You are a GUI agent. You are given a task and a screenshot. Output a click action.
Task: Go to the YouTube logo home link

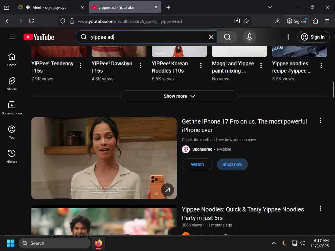[39, 37]
